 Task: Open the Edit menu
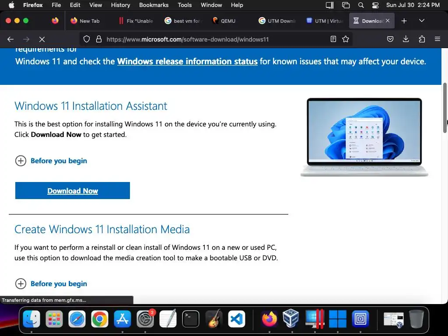(x=75, y=5)
